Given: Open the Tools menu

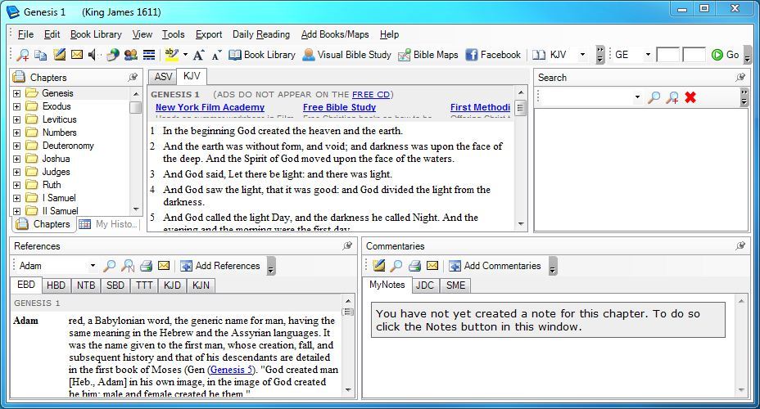Looking at the screenshot, I should pyautogui.click(x=173, y=34).
